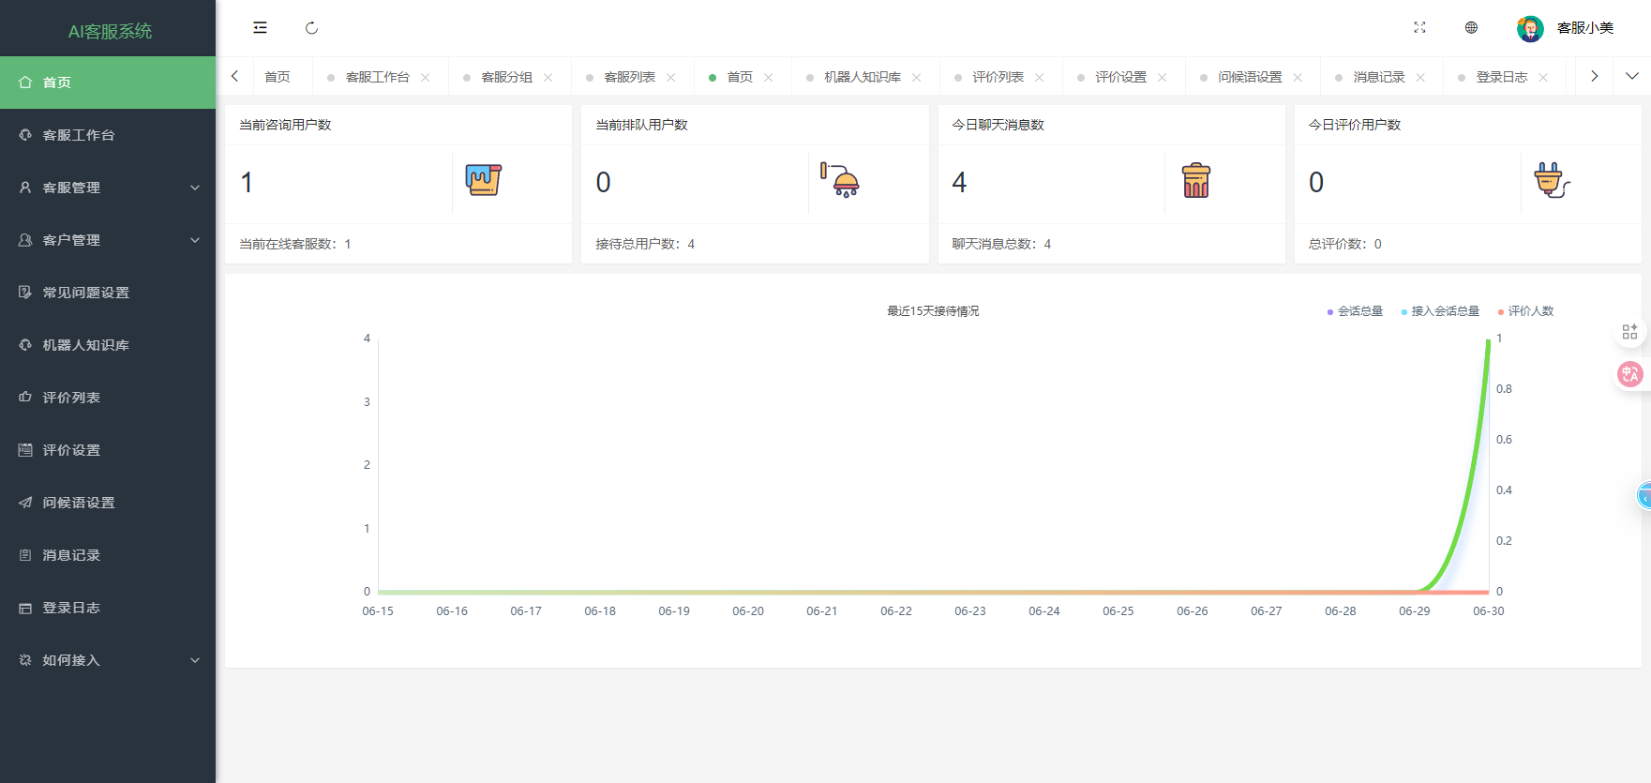1651x783 pixels.
Task: Click the robot icon beside sidebar 机器人知识库
Action: click(x=25, y=345)
